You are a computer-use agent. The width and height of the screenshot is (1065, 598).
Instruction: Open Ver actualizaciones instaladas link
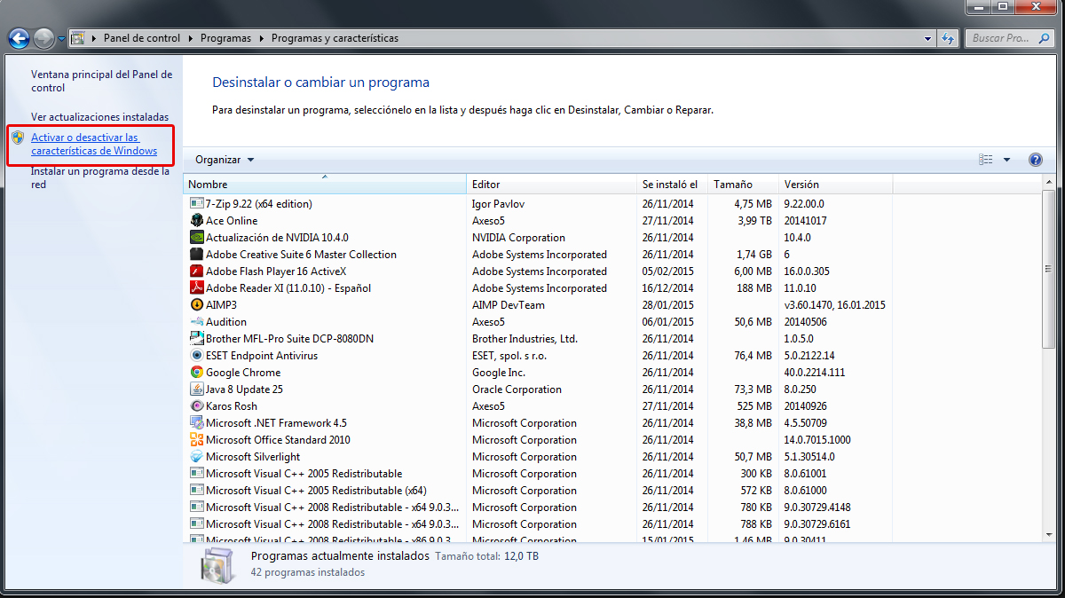[x=99, y=117]
